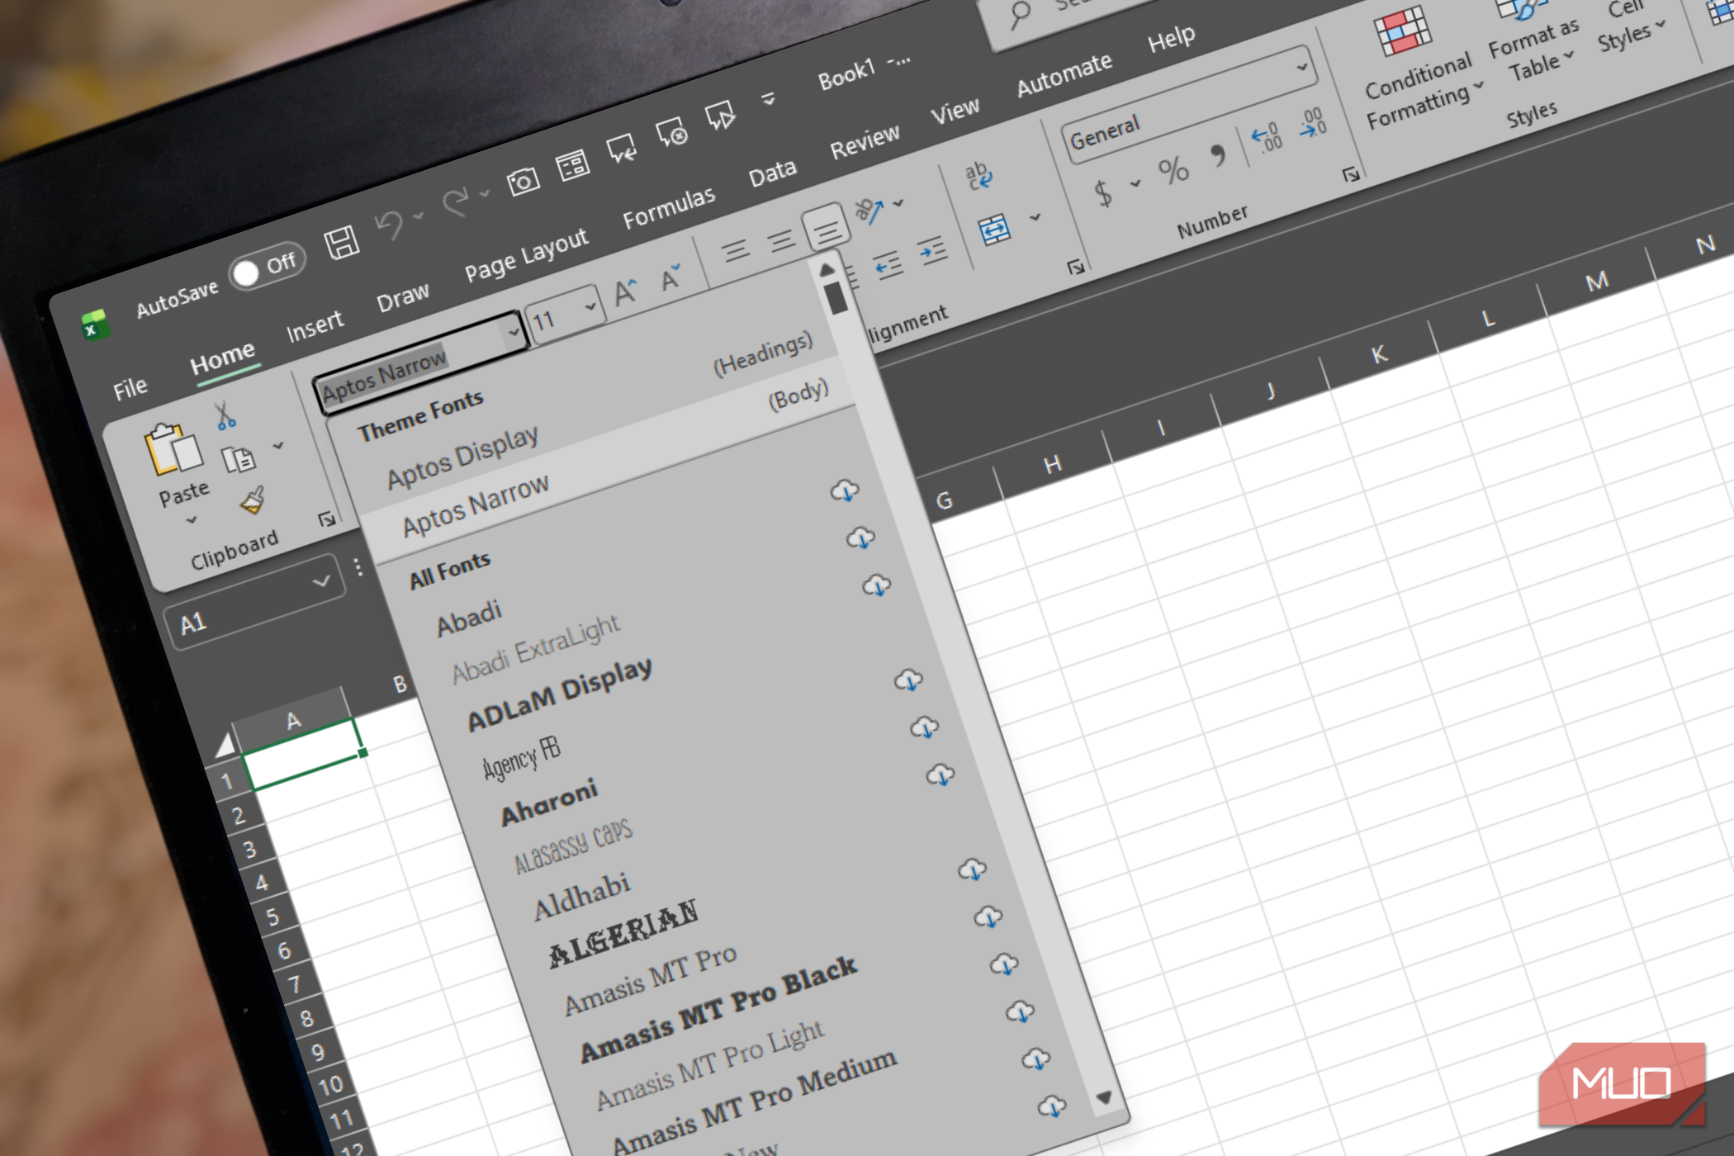Viewport: 1734px width, 1156px height.
Task: Click the Save icon in title bar
Action: [x=341, y=243]
